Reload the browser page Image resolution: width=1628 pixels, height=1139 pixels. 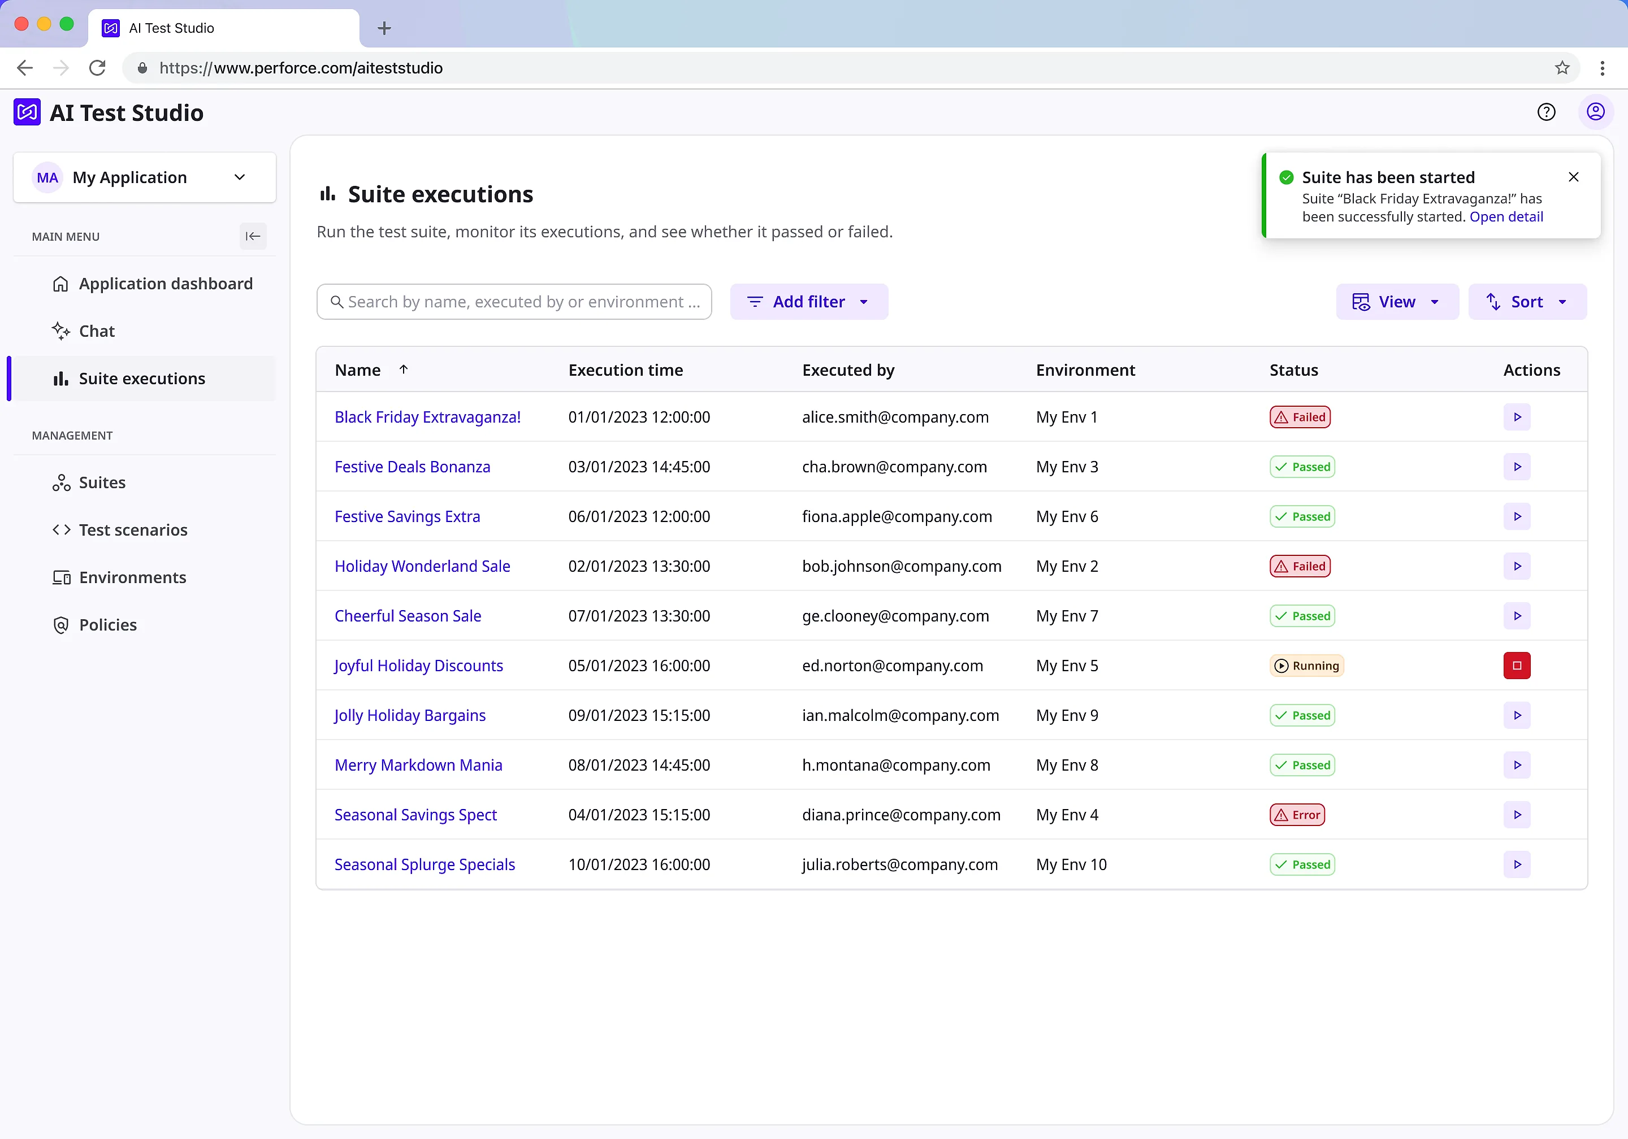(97, 68)
